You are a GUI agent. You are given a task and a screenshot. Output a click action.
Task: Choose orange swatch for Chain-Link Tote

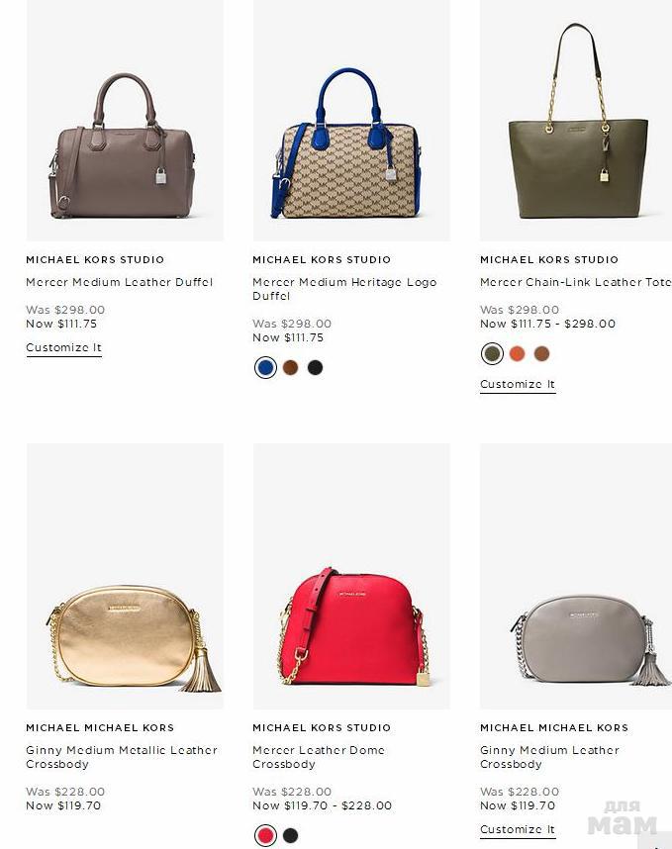coord(518,353)
